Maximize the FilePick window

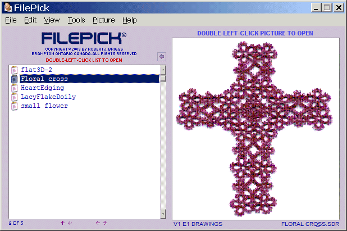[327, 8]
